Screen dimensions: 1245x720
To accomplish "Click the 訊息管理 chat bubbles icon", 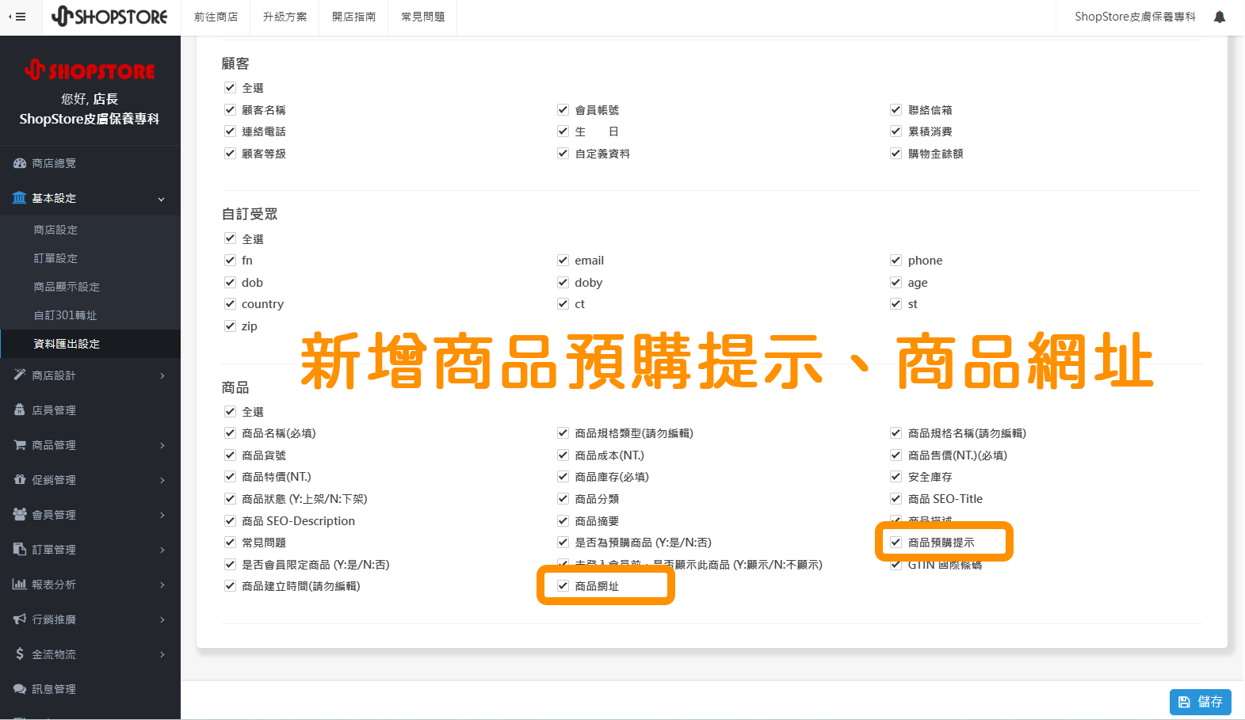I will pyautogui.click(x=20, y=689).
